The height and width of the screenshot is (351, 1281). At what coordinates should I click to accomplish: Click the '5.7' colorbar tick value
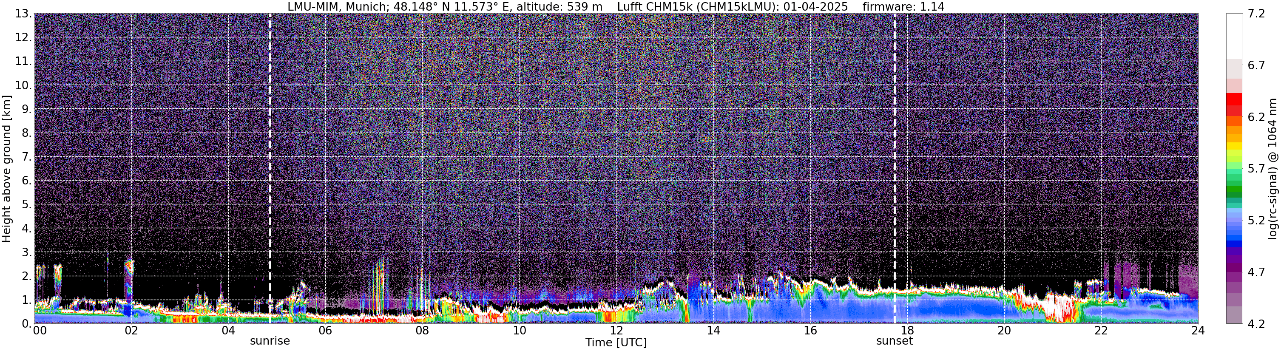1256,169
